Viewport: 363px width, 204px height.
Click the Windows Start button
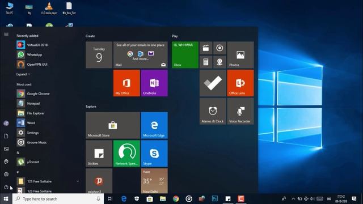point(6,199)
